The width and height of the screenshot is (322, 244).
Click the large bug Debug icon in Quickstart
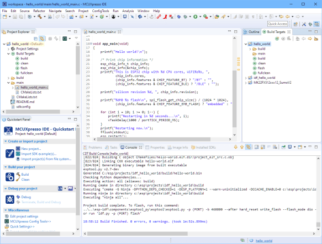(x=9, y=199)
